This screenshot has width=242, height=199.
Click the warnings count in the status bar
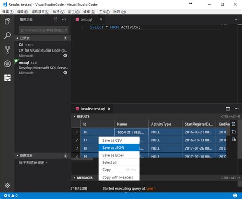point(14,196)
